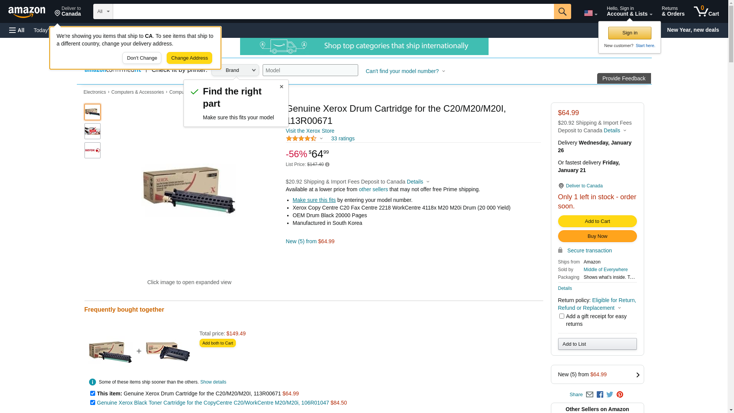Check the gift receipt checkbox
The width and height of the screenshot is (734, 413).
(x=562, y=316)
